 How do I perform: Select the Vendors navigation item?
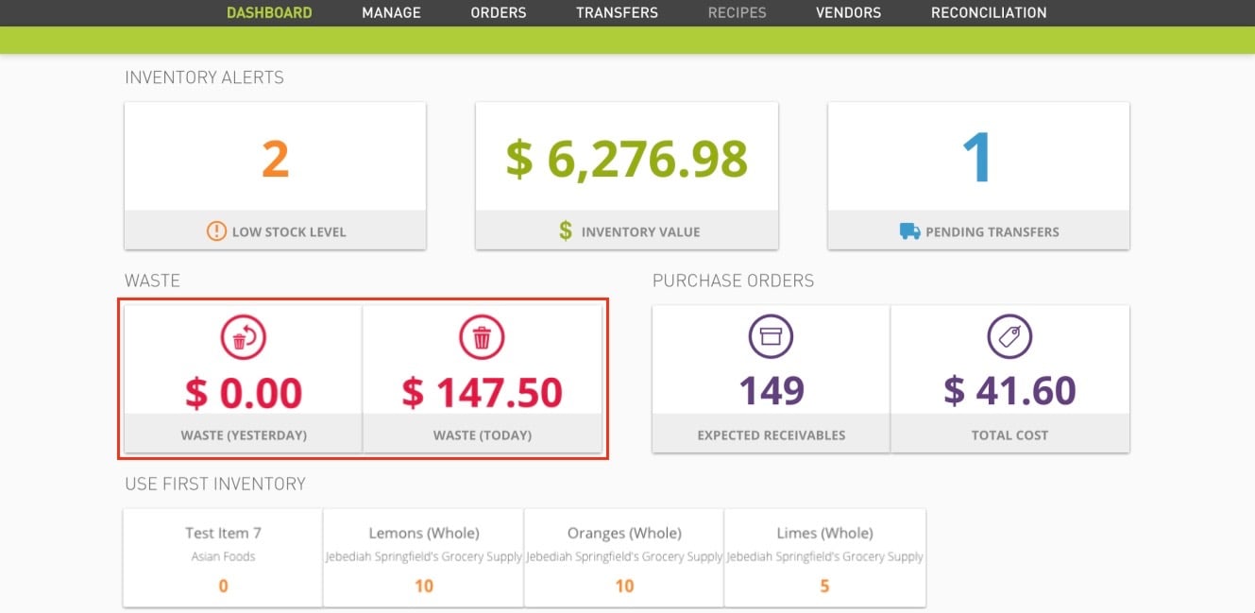847,12
